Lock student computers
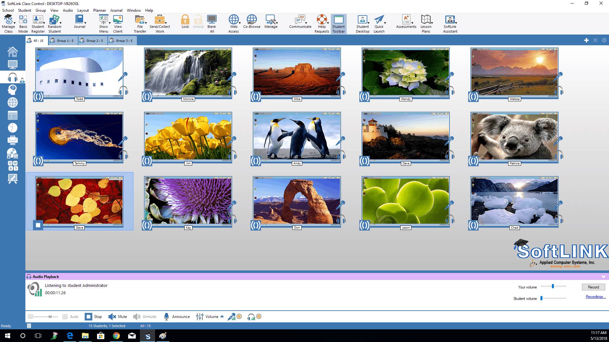This screenshot has width=609, height=342. 185,22
